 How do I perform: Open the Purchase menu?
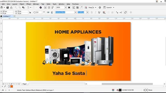click(75, 4)
